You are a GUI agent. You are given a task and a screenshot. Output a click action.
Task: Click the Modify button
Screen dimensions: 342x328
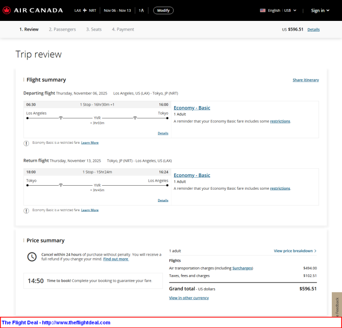pyautogui.click(x=163, y=10)
